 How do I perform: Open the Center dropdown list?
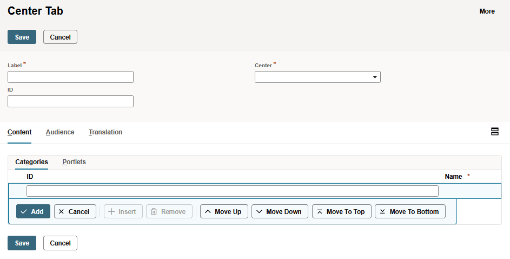317,77
